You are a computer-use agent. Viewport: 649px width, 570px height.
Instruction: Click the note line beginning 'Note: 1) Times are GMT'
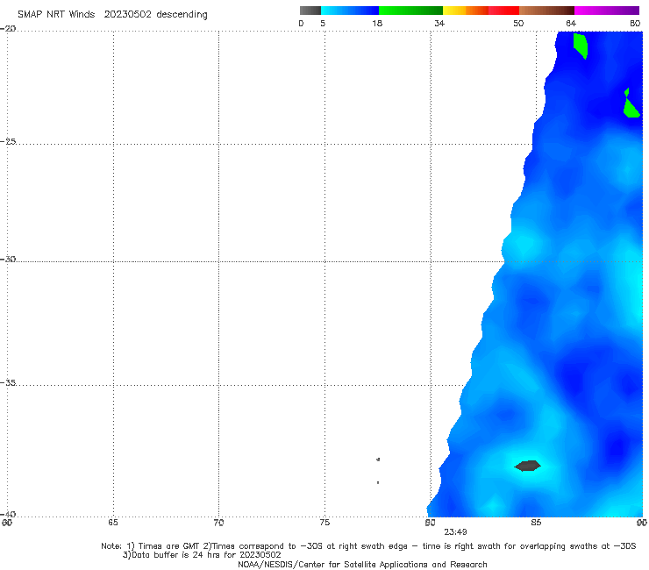(368, 546)
